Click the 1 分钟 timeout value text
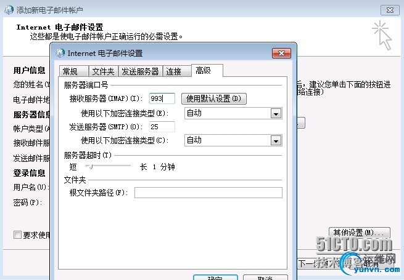 (x=164, y=167)
